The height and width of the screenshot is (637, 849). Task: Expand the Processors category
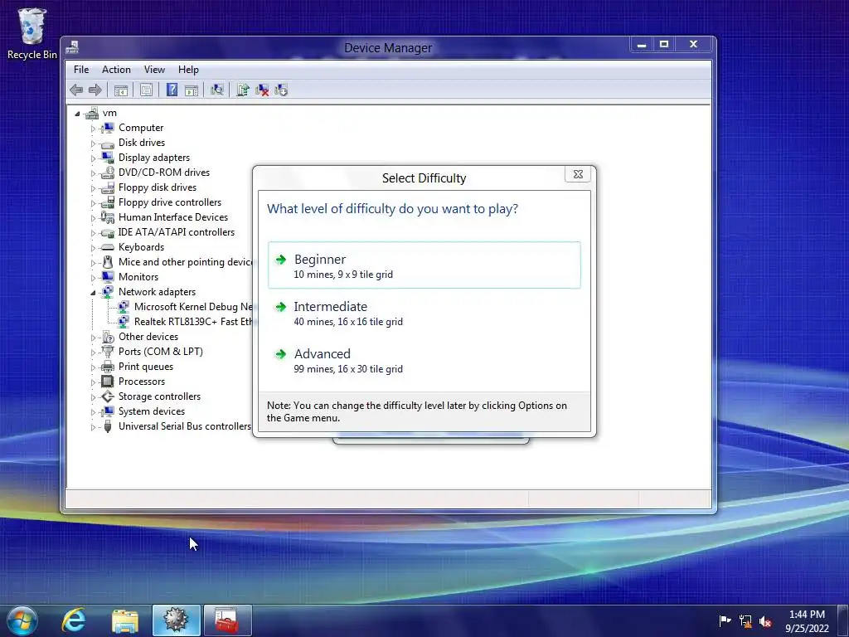[x=93, y=382]
